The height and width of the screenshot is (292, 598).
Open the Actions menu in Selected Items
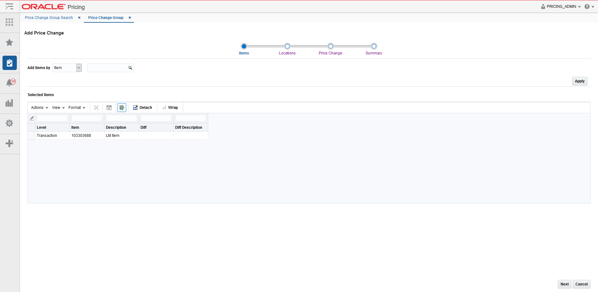(x=39, y=107)
